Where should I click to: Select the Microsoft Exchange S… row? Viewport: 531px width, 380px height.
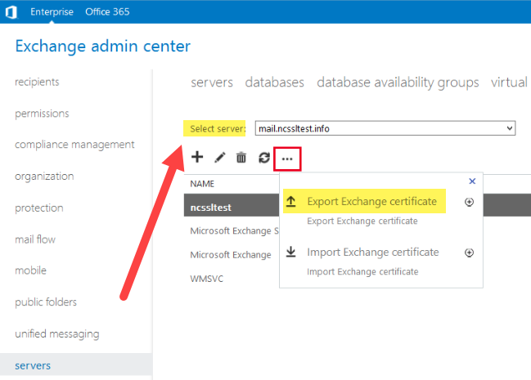(234, 230)
